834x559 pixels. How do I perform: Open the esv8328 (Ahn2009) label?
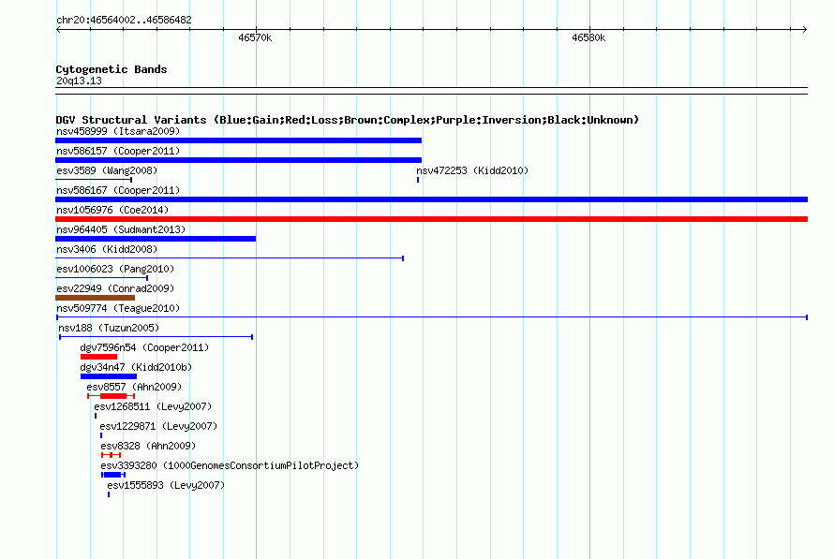click(148, 446)
